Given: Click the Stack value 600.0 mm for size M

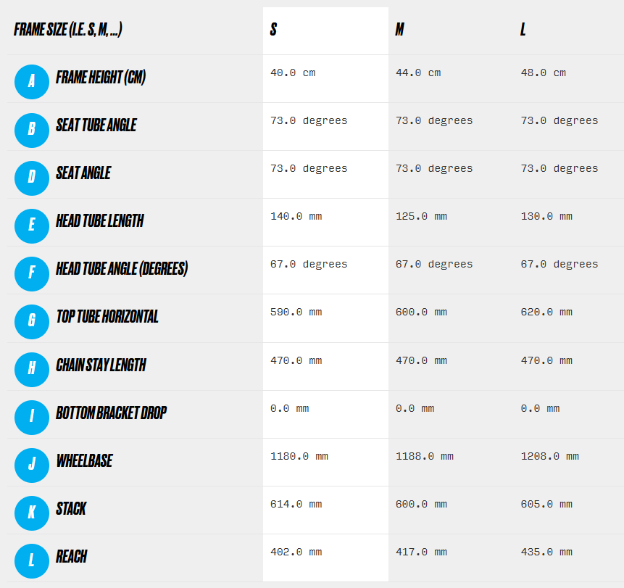Looking at the screenshot, I should [421, 505].
